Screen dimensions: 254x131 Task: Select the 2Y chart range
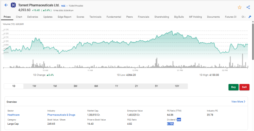pyautogui.click(x=137, y=86)
